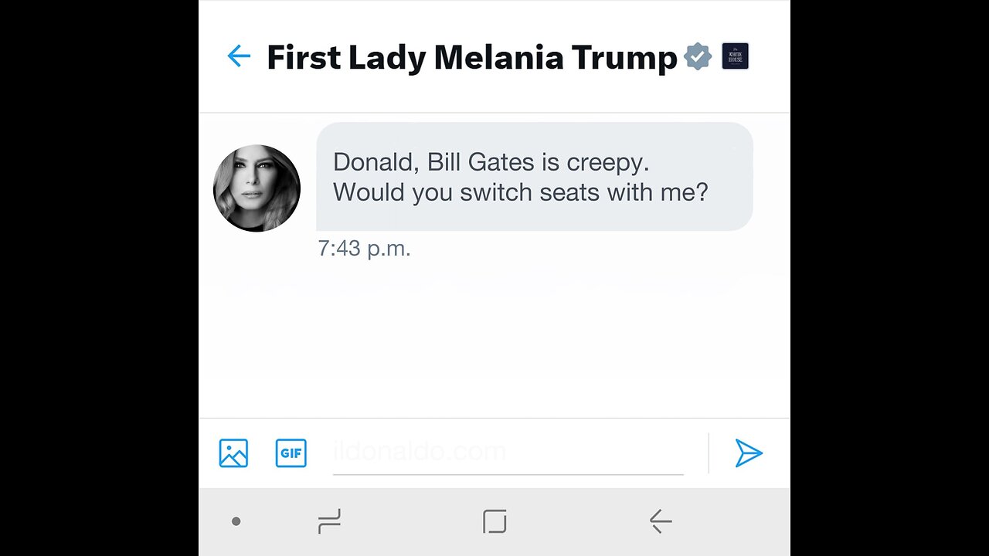The width and height of the screenshot is (989, 556).
Task: Send the message with the paper plane icon
Action: (749, 453)
